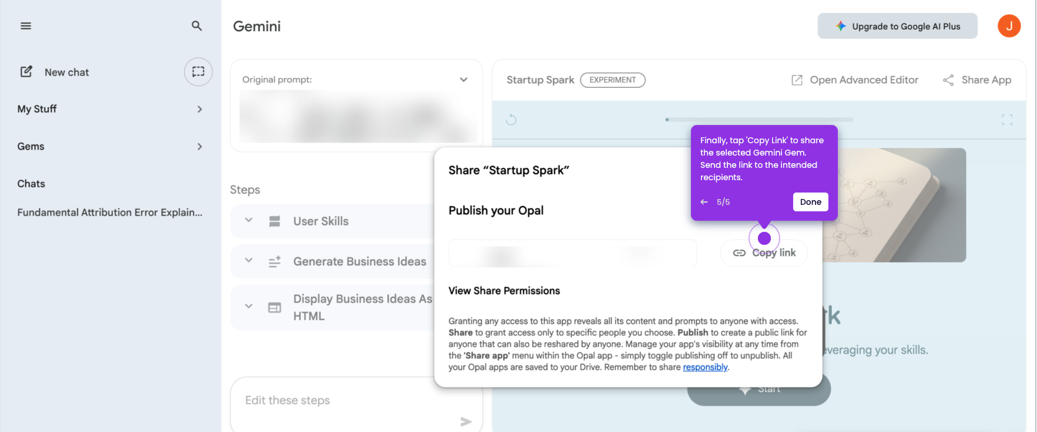This screenshot has height=432, width=1037.
Task: Open Fundamental Attribution Error chat
Action: 110,212
